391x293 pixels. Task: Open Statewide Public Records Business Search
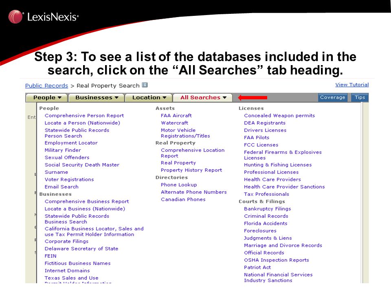77,219
